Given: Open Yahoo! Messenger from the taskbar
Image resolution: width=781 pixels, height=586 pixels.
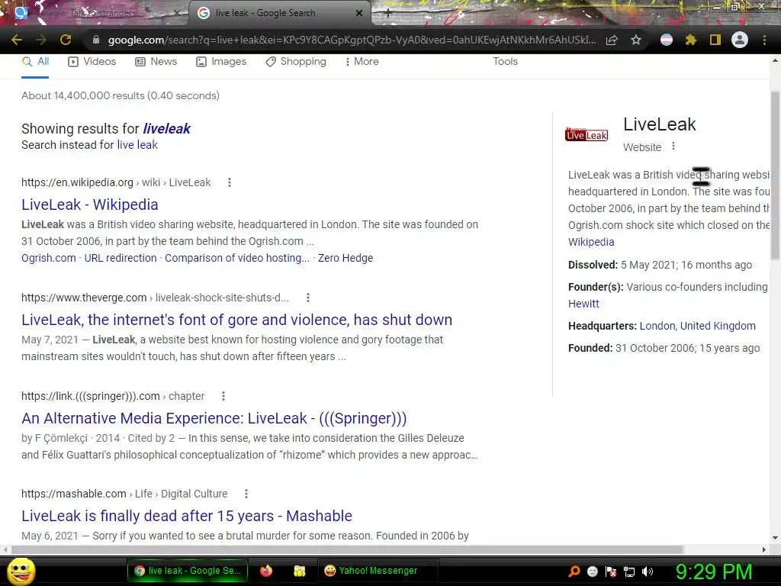Looking at the screenshot, I should 378,571.
